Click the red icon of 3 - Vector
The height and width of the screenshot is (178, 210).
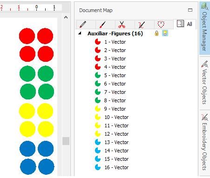pos(98,59)
